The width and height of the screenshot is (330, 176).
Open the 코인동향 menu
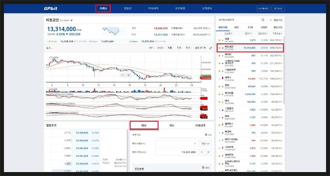point(180,9)
